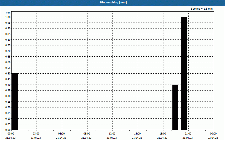
Task: Click the 0,40 mm precipitation bar
Action: pyautogui.click(x=175, y=107)
